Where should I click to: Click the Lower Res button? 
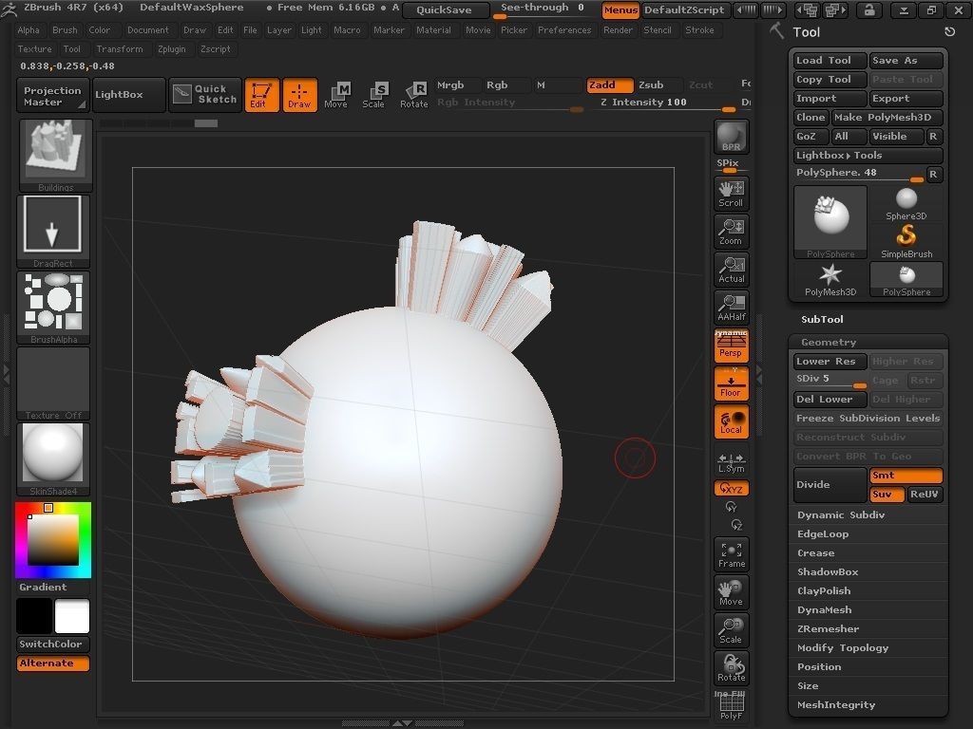830,362
